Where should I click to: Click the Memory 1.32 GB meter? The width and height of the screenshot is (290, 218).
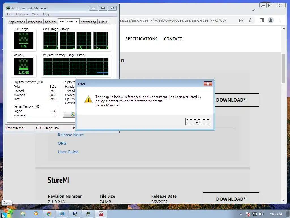(x=24, y=66)
